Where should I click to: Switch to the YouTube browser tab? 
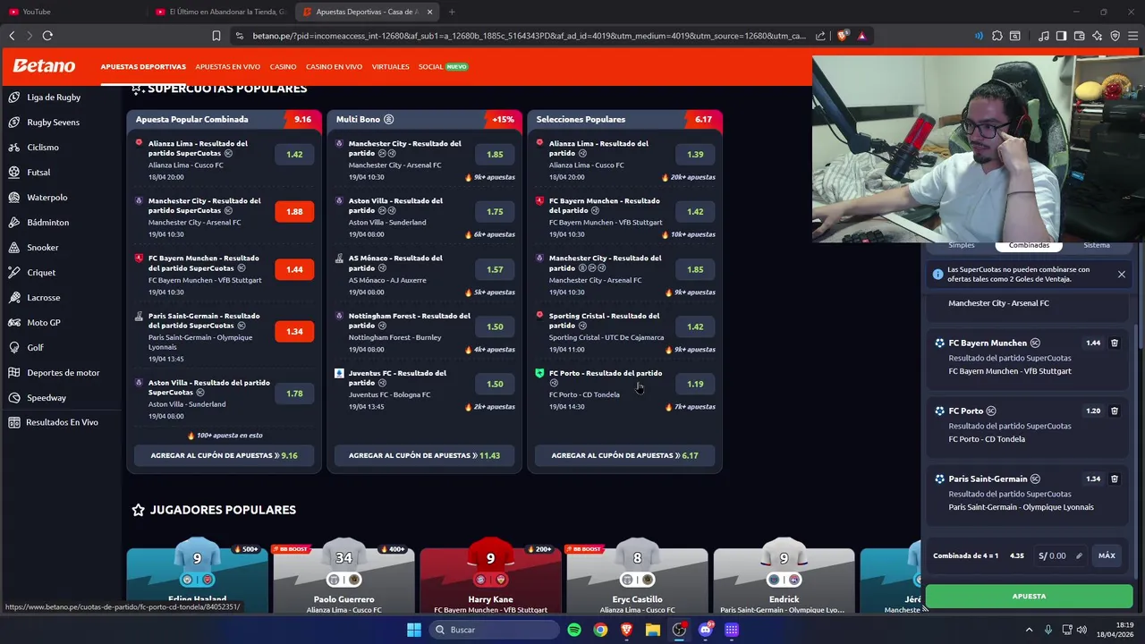[75, 12]
